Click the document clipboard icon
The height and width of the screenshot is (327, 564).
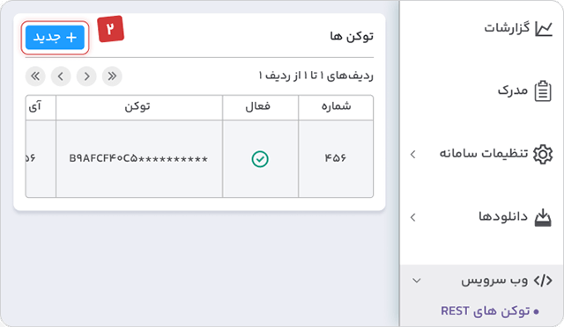pos(543,91)
